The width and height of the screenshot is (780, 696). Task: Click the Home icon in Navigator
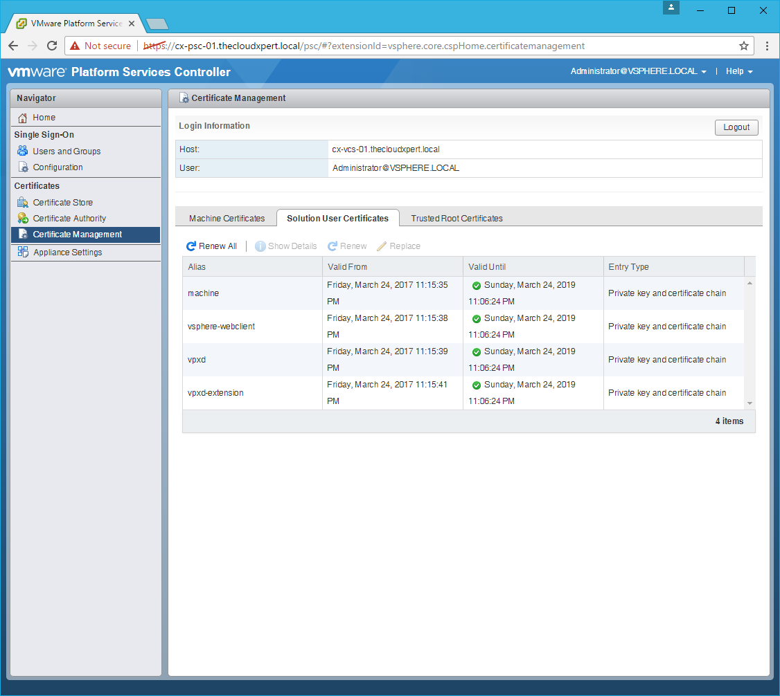click(23, 118)
